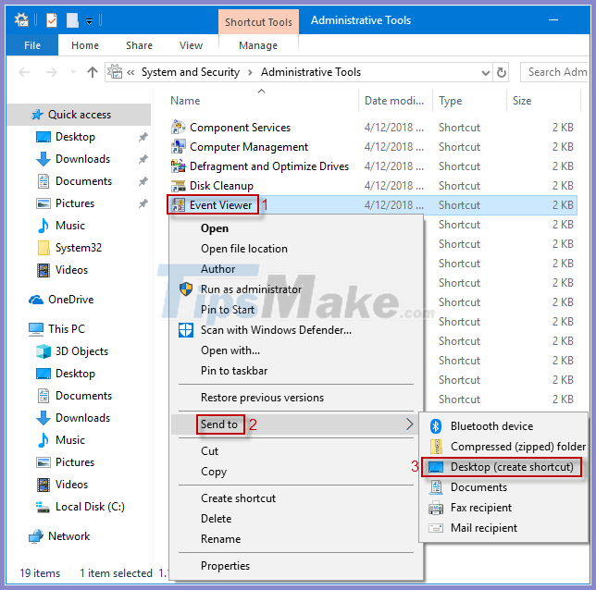Click the address bar chevron after System and Security
The image size is (596, 590).
tap(250, 72)
